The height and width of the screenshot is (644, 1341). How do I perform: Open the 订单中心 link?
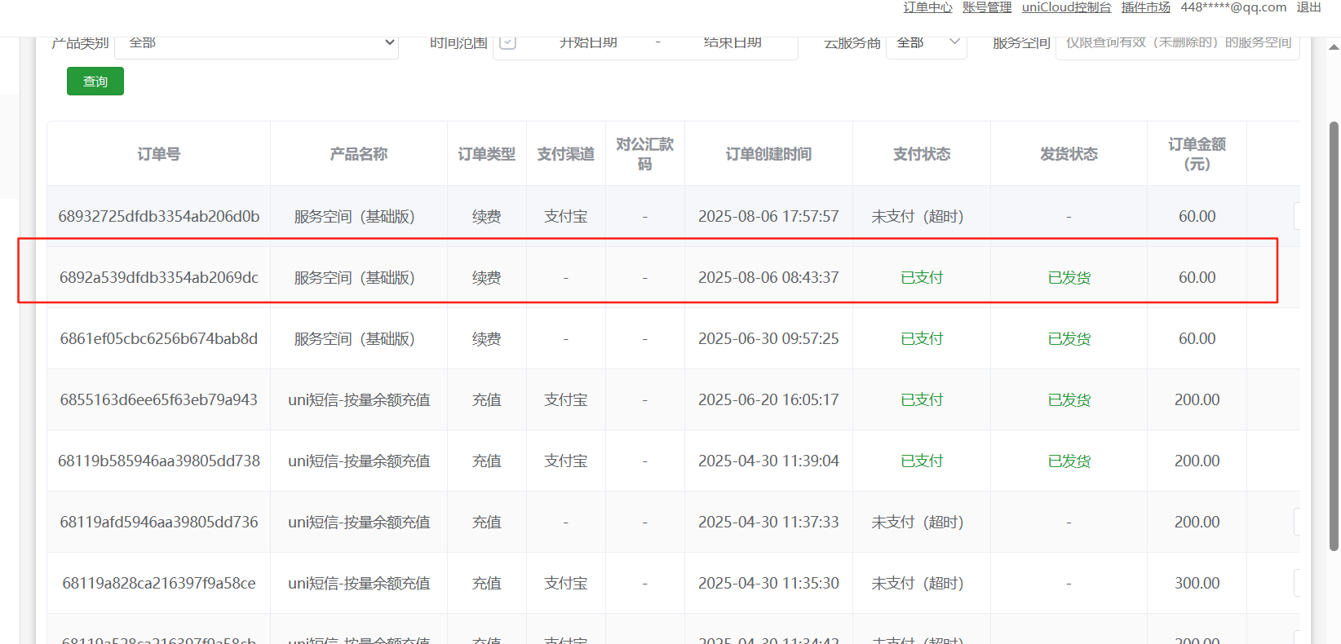(x=927, y=7)
